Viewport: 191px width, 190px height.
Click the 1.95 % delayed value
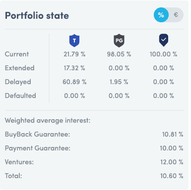point(119,82)
